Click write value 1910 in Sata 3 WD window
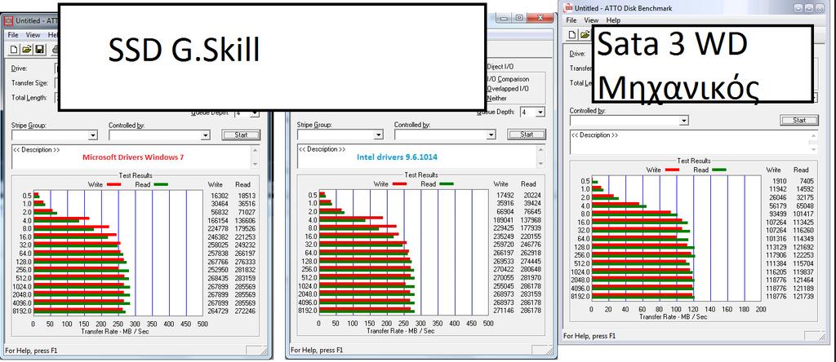The image size is (836, 362). [779, 181]
